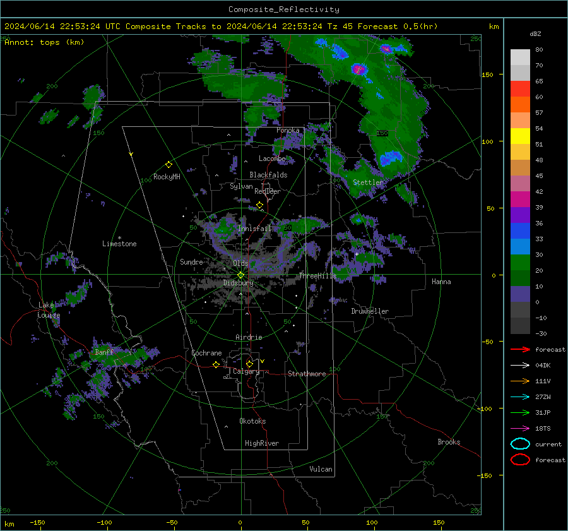Image resolution: width=568 pixels, height=531 pixels.
Task: Click the ThreeHills label
Action: (x=317, y=276)
